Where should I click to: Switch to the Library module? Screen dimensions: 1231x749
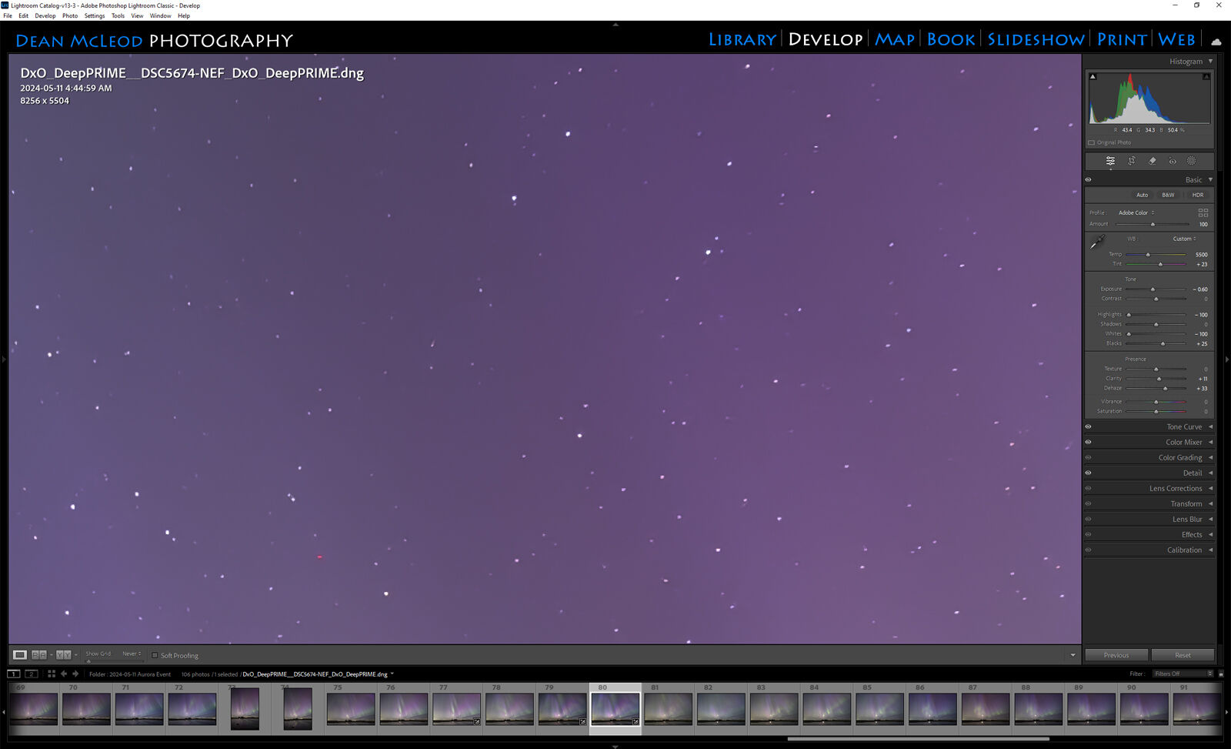click(x=742, y=39)
